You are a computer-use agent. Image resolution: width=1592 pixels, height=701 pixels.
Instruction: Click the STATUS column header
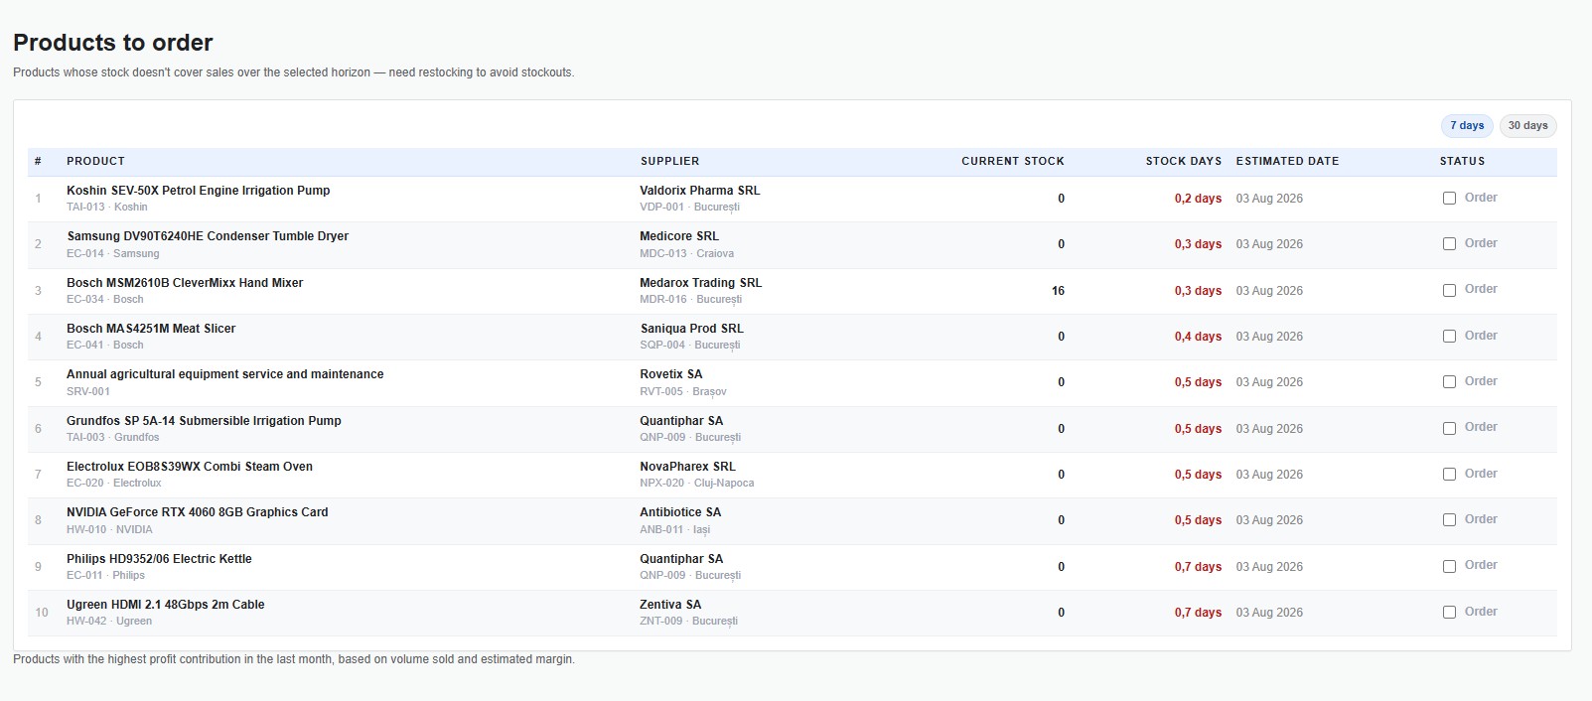click(x=1462, y=161)
